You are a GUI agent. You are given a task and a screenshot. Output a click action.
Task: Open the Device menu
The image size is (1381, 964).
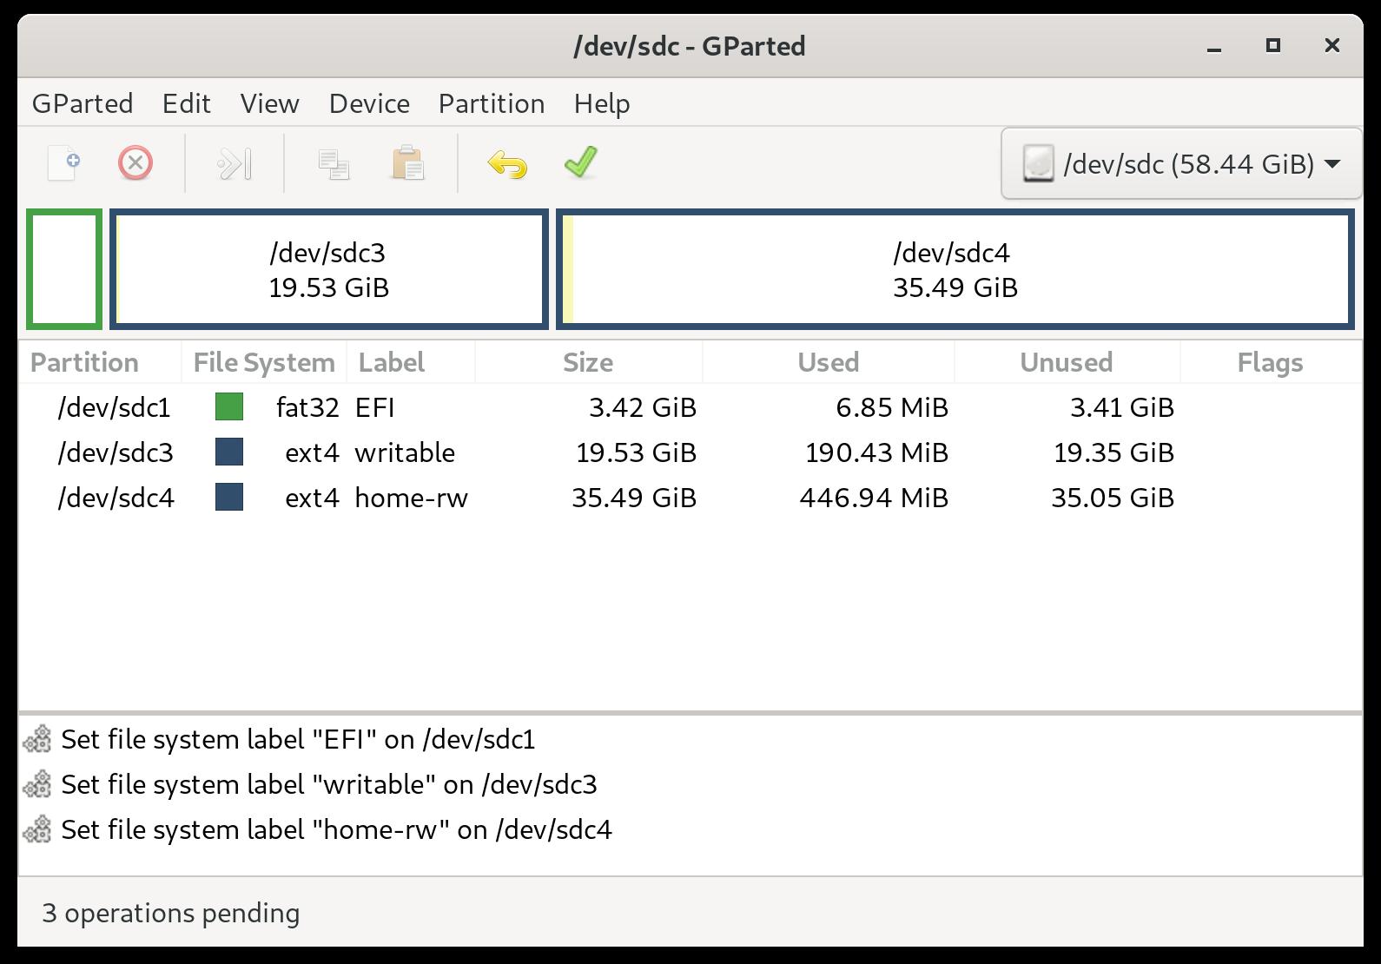coord(369,103)
